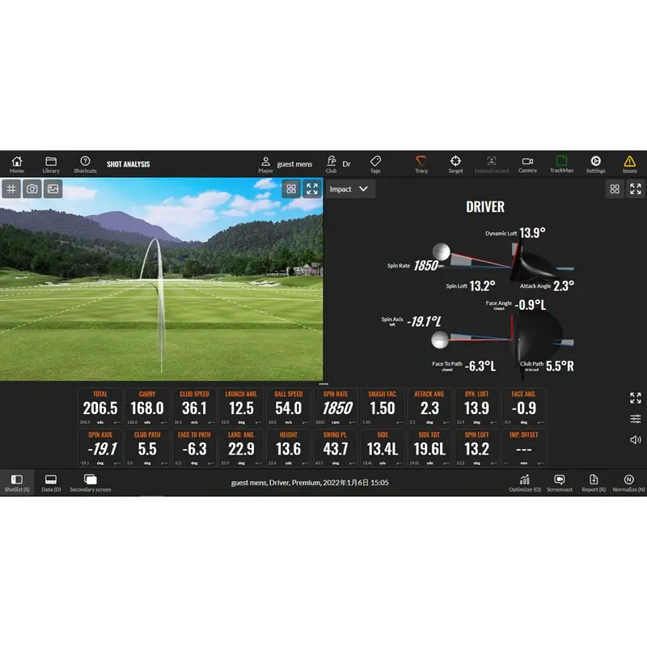This screenshot has width=647, height=647.
Task: Click the TrackMan connection icon
Action: (561, 164)
